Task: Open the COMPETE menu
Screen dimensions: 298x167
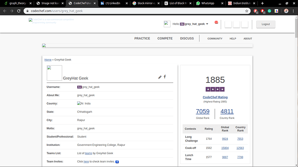Action: click(165, 38)
